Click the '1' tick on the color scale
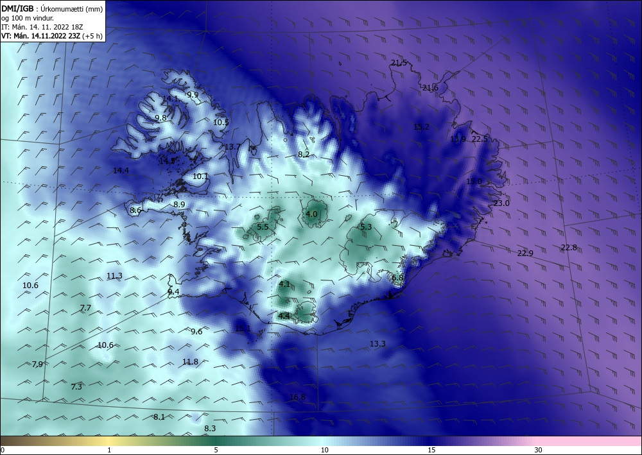Viewport: 642px width, 455px height. 109,450
